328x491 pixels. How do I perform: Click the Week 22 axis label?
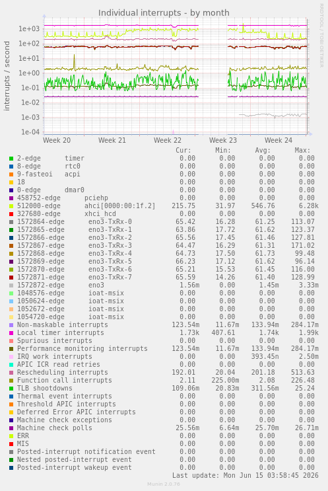(167, 140)
